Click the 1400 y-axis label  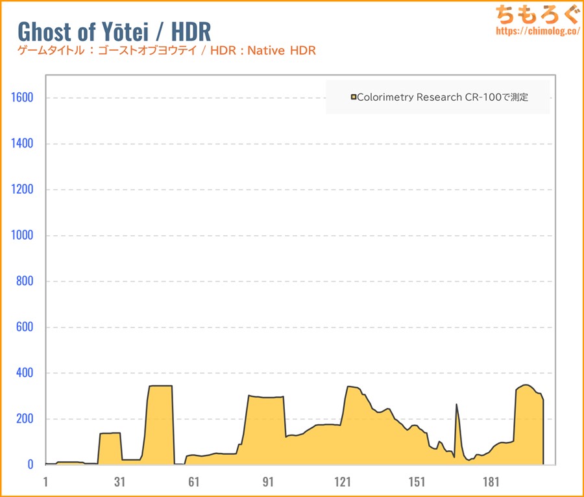pyautogui.click(x=21, y=144)
